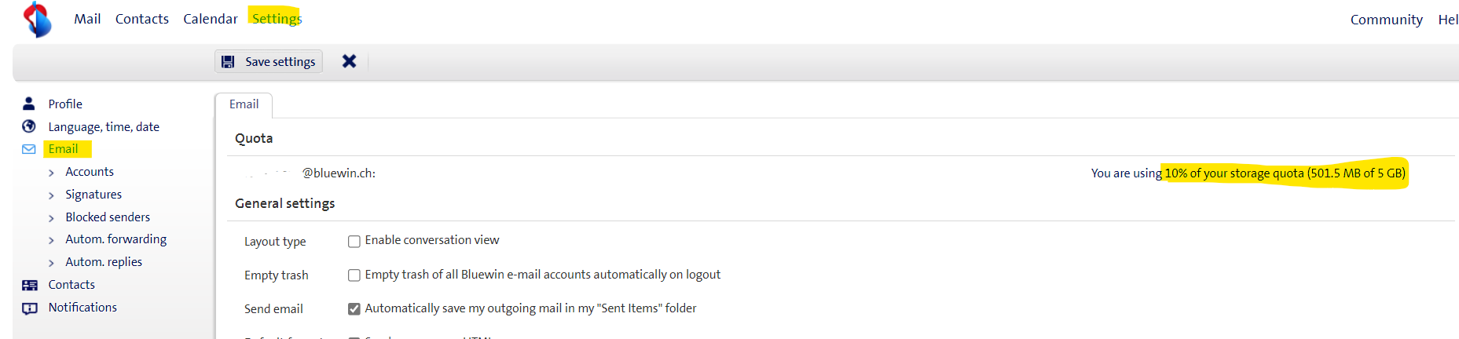
Task: Expand the Signatures chevron
Action: 52,195
